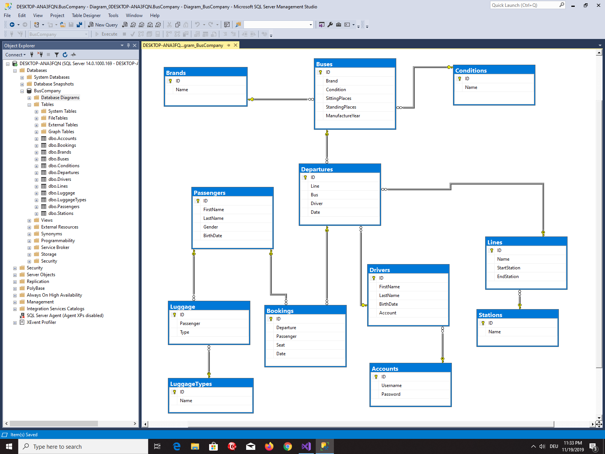Image resolution: width=605 pixels, height=454 pixels.
Task: Expand the Views folder node
Action: (29, 220)
